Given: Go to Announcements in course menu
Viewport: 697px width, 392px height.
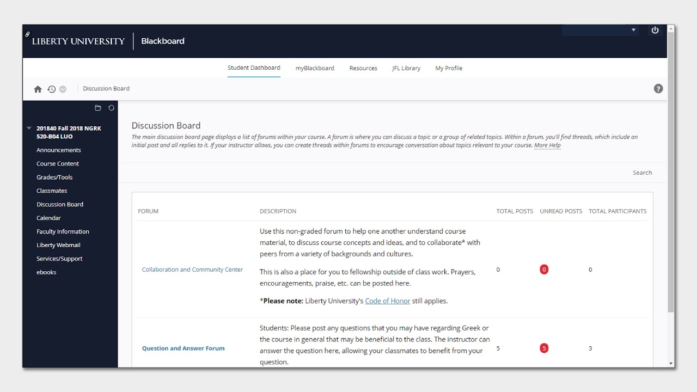Looking at the screenshot, I should coord(59,150).
